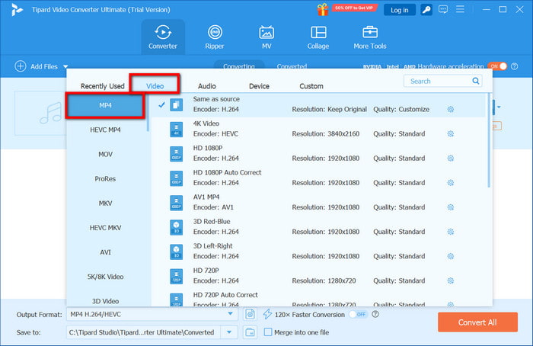Select the Same as source preset
This screenshot has width=533, height=346.
318,104
